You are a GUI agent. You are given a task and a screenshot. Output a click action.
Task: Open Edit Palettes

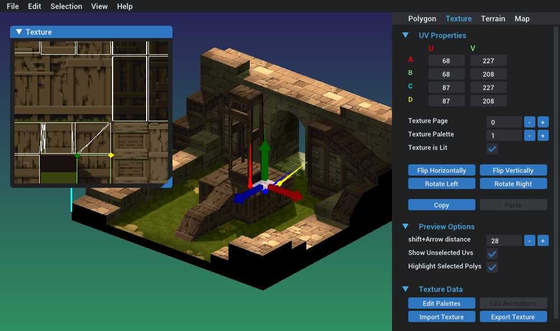coord(441,303)
